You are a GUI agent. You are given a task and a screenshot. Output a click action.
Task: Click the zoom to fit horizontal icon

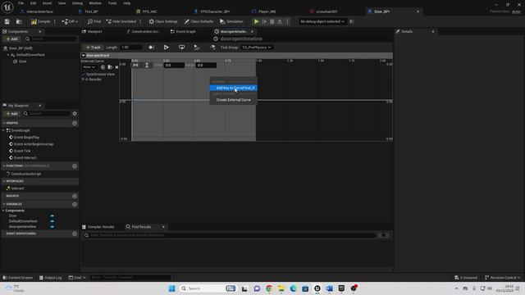click(135, 66)
